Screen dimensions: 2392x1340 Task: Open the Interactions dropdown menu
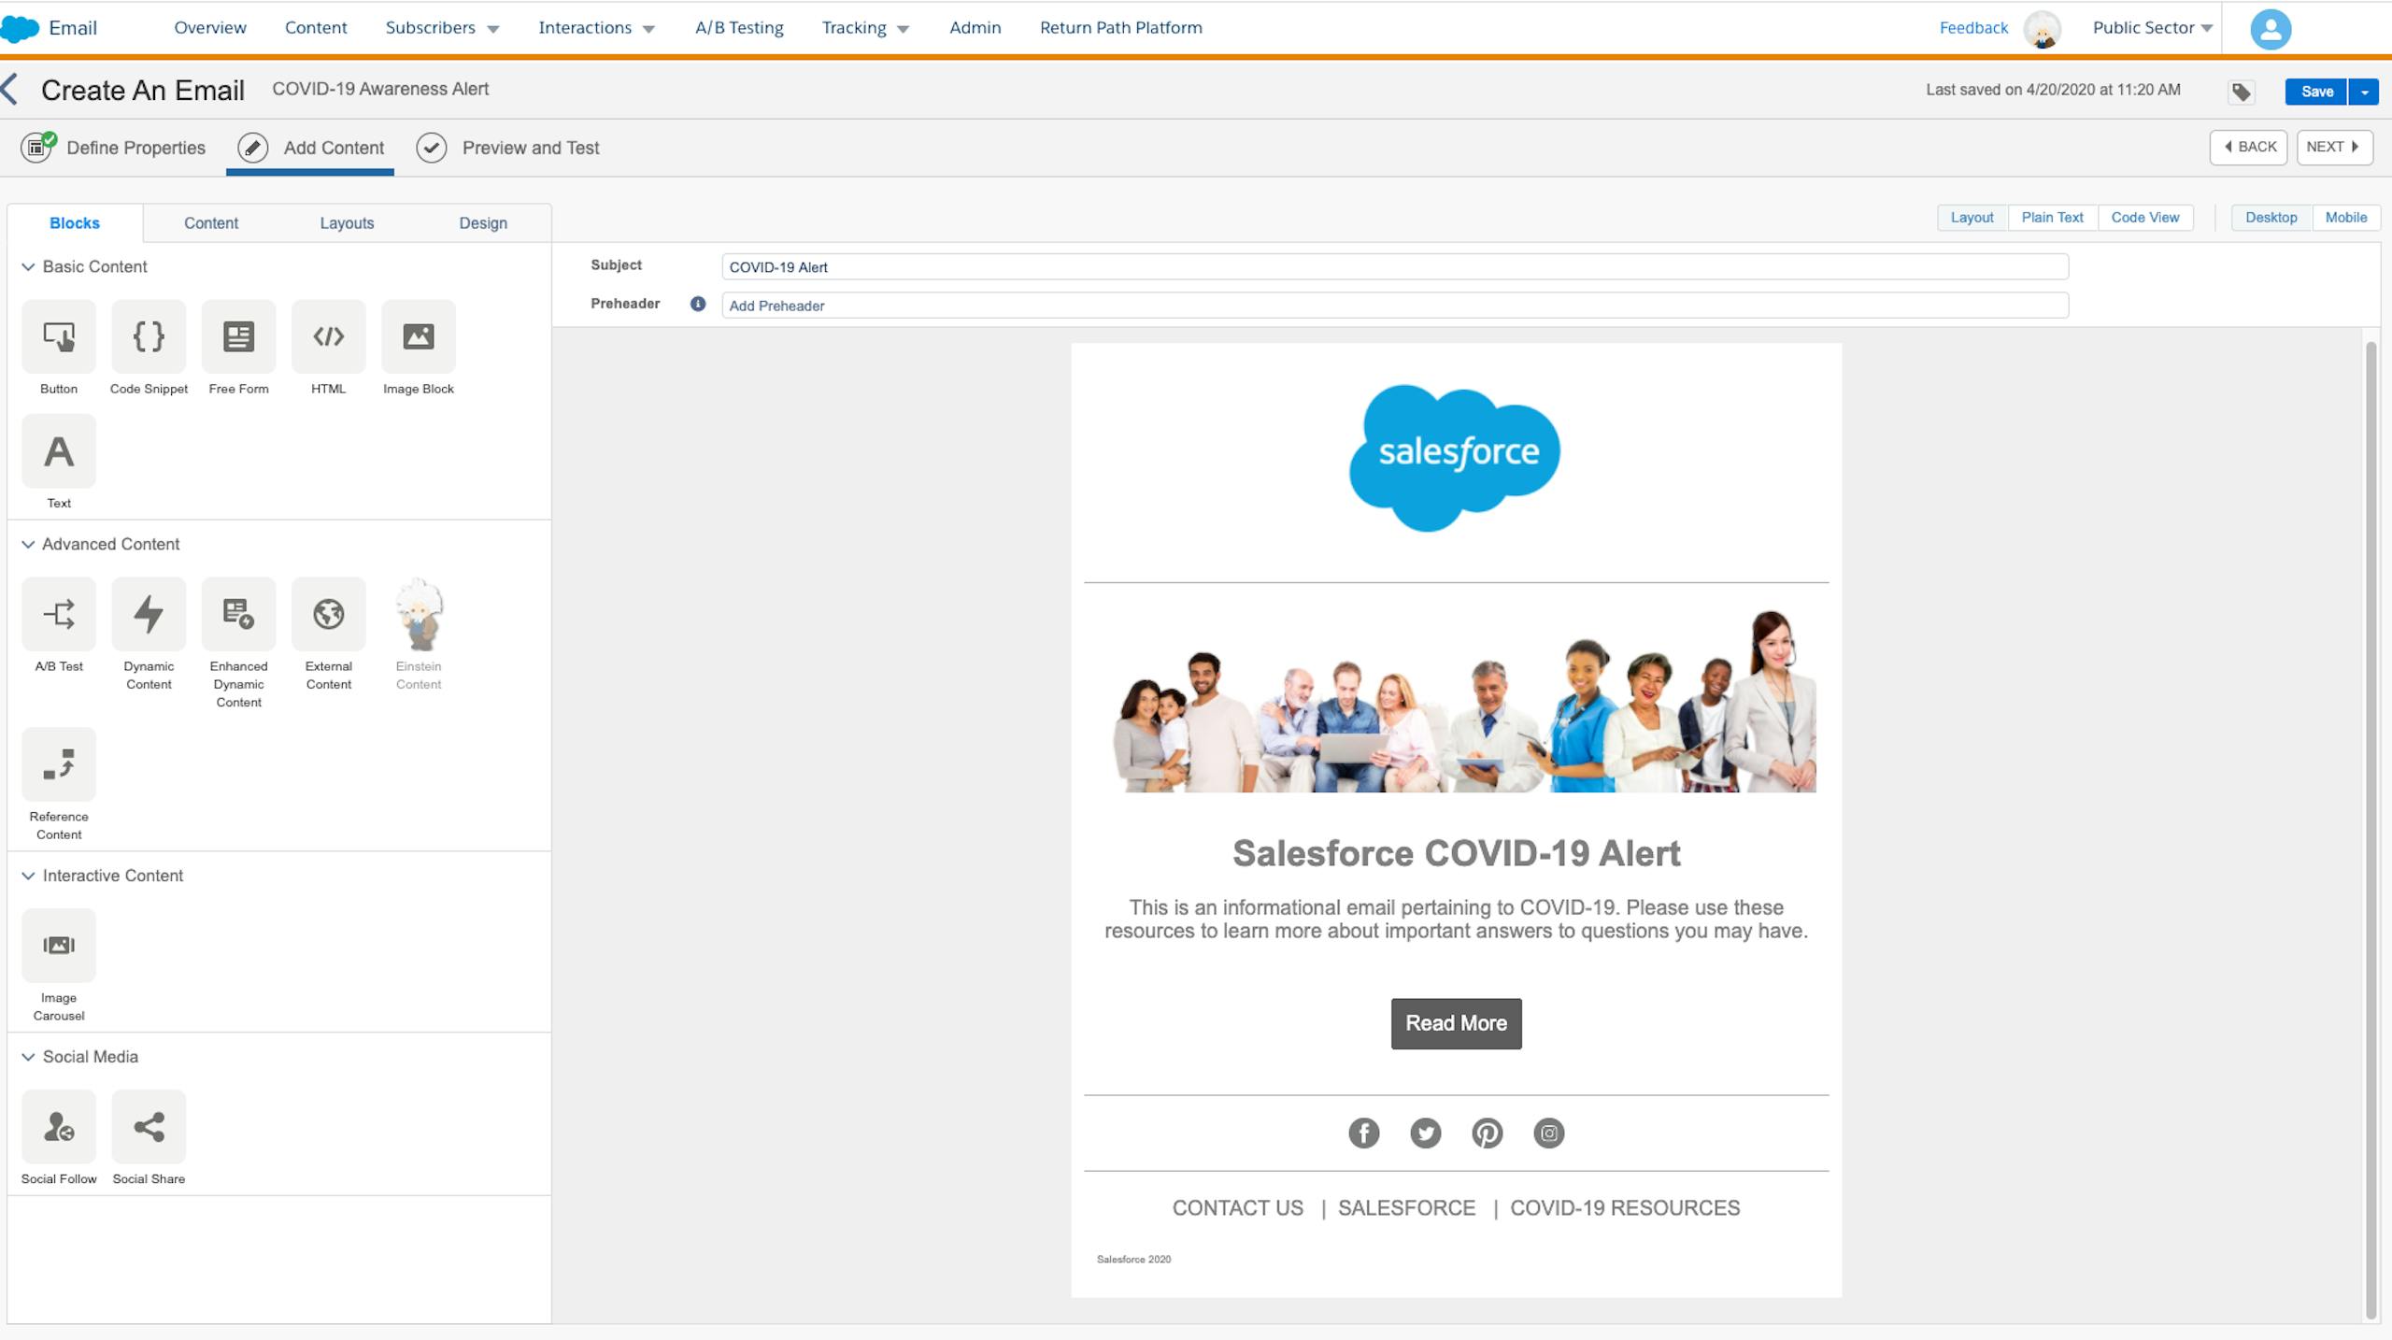[596, 28]
